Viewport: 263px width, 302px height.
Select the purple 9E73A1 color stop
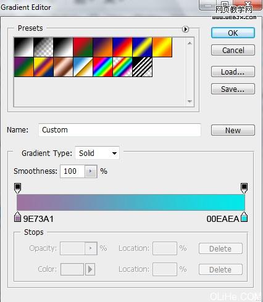[17, 217]
